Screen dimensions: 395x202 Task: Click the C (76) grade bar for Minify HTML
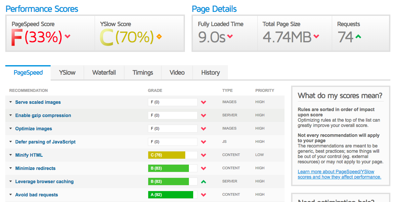pos(173,155)
